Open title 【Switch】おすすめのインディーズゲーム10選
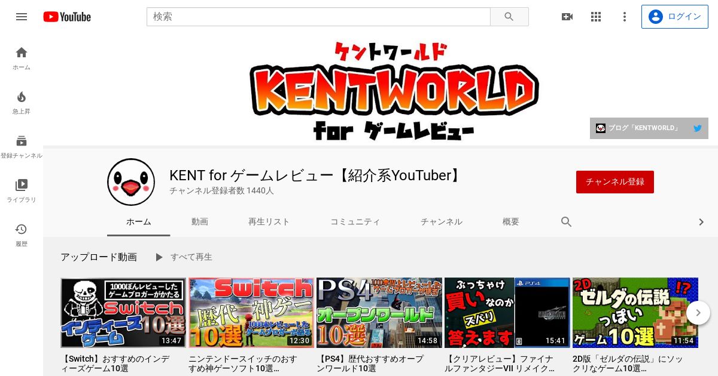Viewport: 718px width, 376px height. (116, 364)
